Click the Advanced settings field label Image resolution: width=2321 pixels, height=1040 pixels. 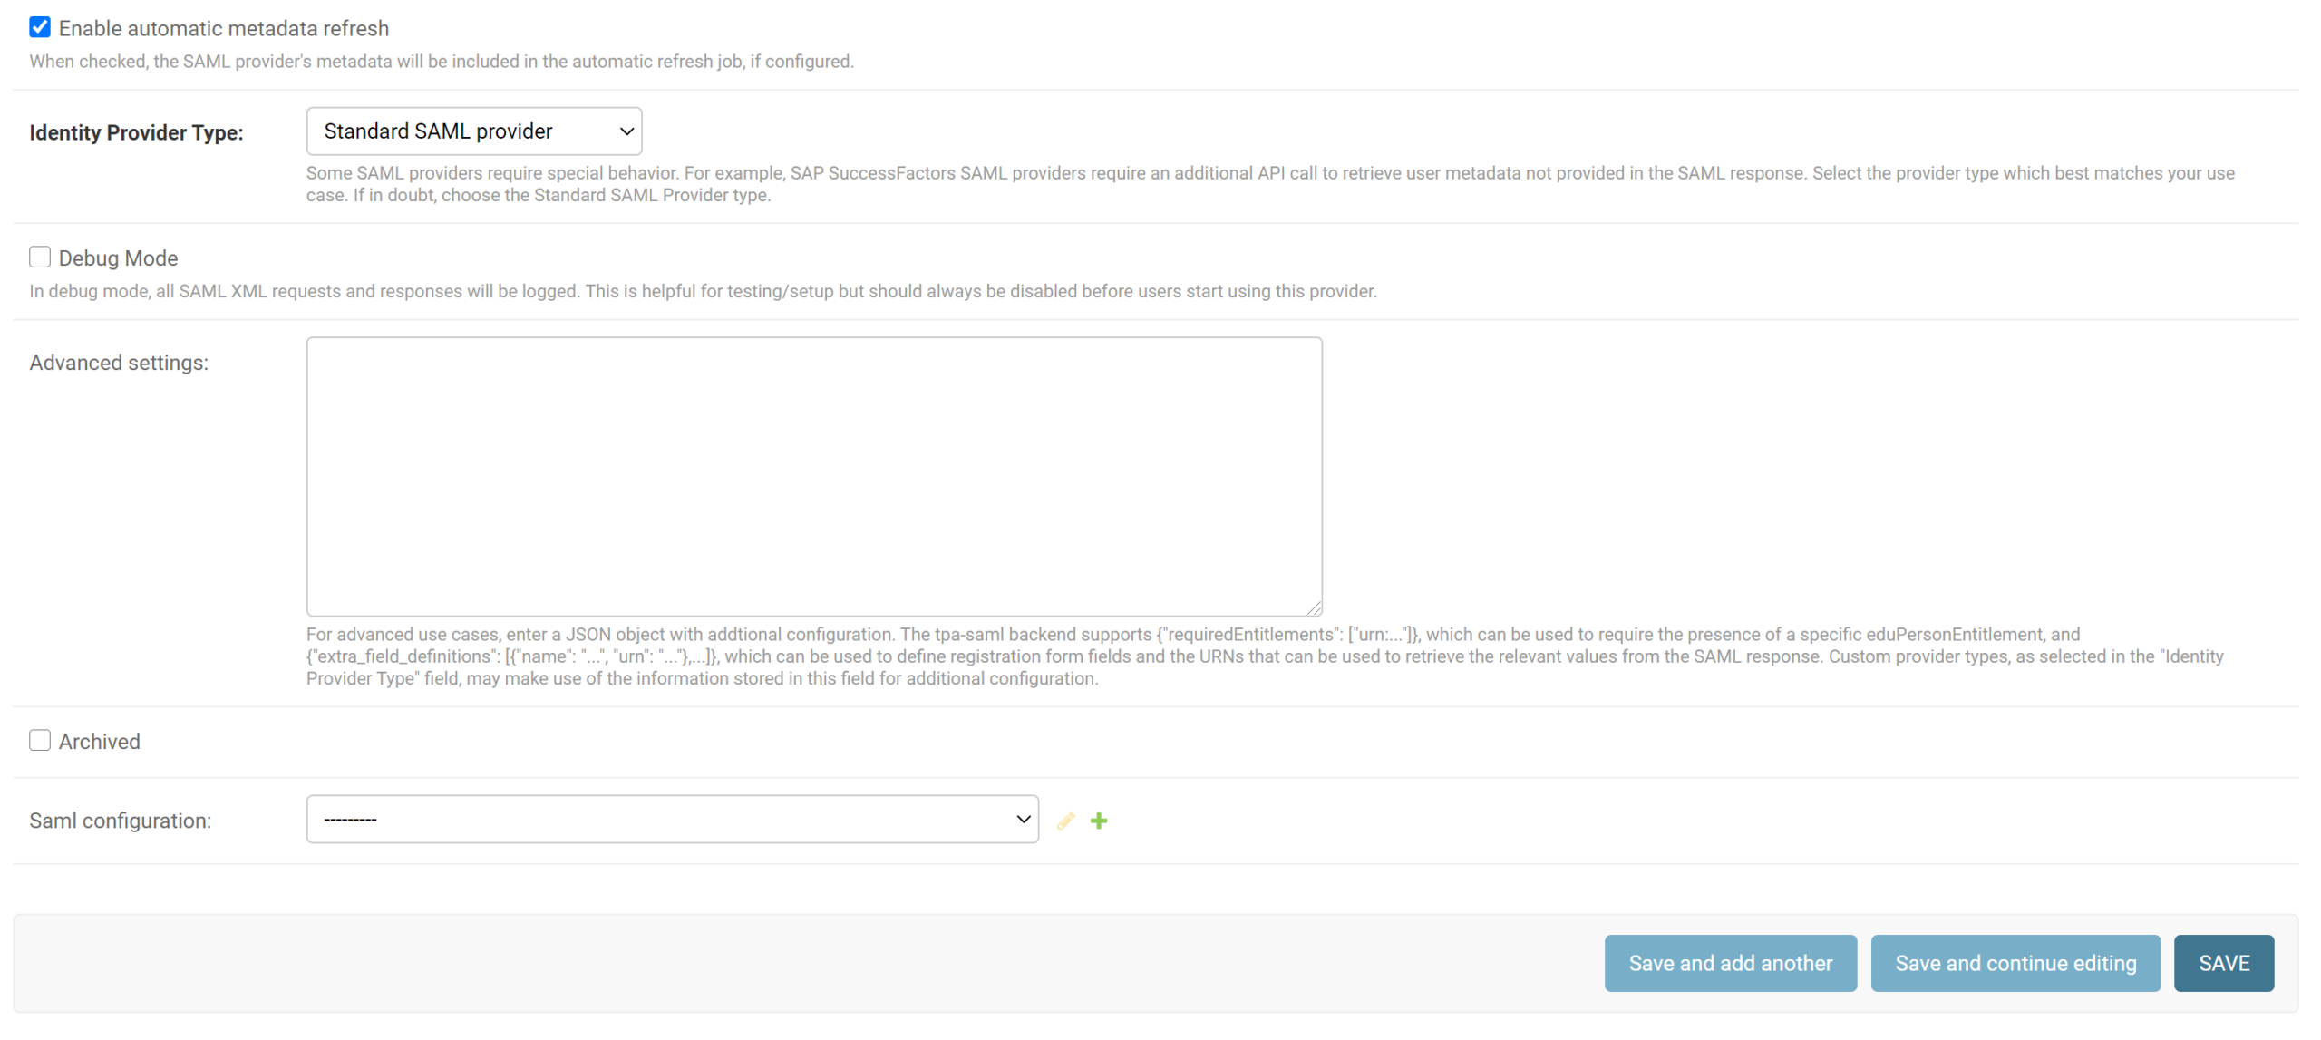[x=119, y=363]
